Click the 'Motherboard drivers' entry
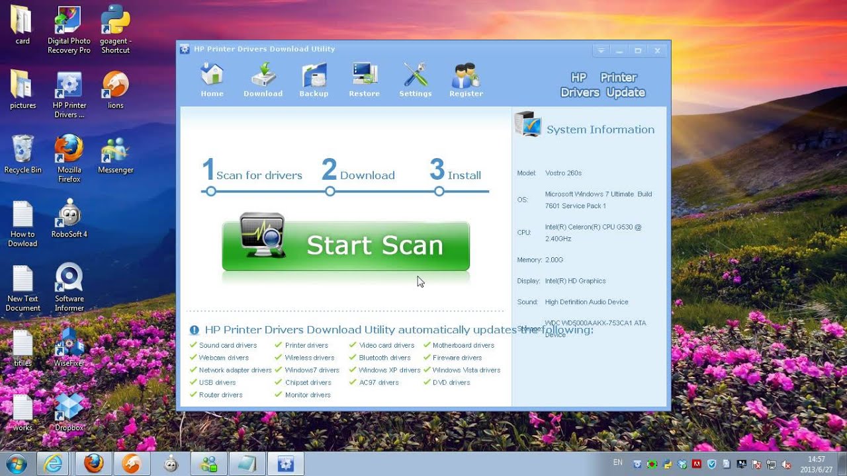This screenshot has height=476, width=847. tap(463, 345)
